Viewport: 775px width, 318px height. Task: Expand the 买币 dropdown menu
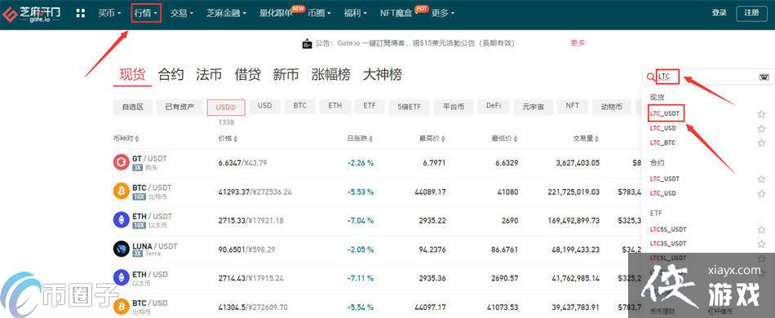pos(109,13)
